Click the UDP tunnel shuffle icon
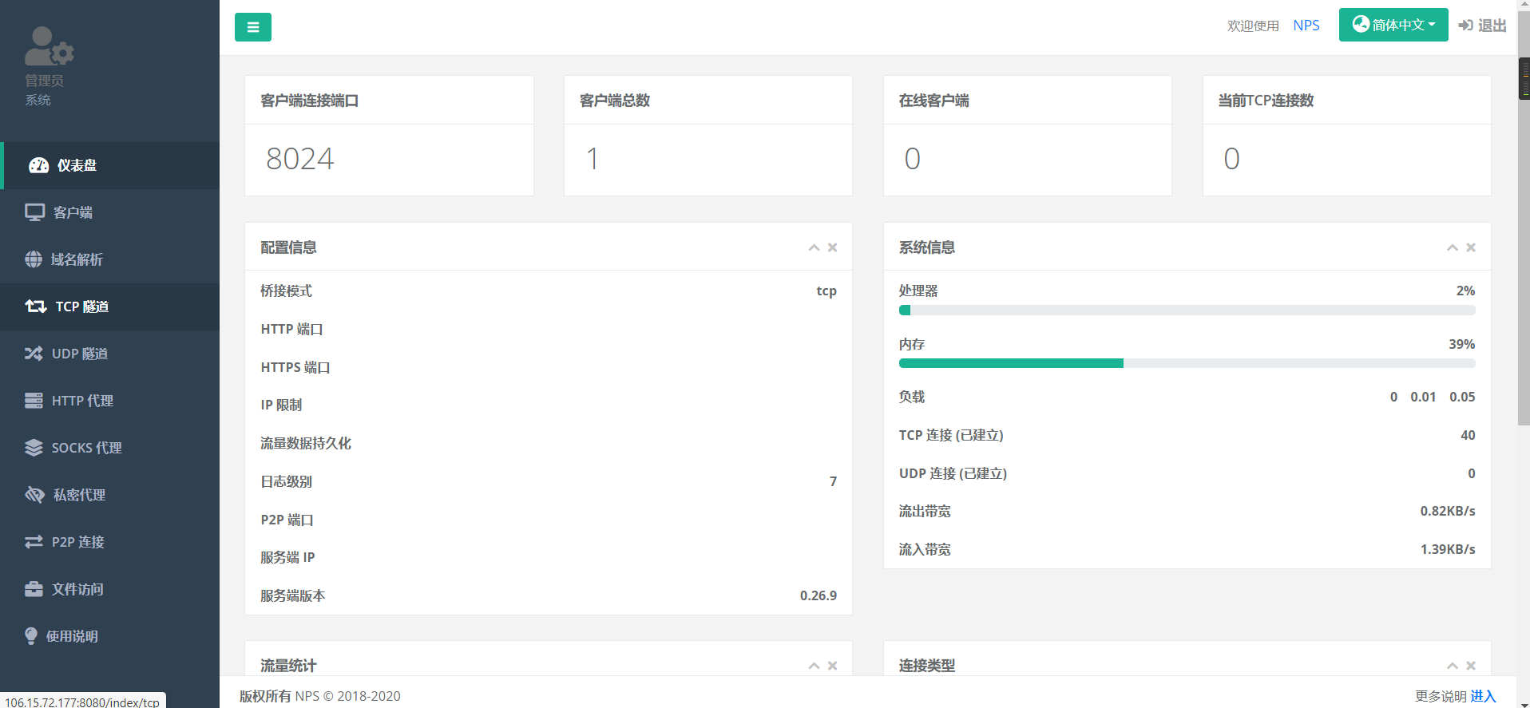Image resolution: width=1530 pixels, height=708 pixels. [x=34, y=354]
